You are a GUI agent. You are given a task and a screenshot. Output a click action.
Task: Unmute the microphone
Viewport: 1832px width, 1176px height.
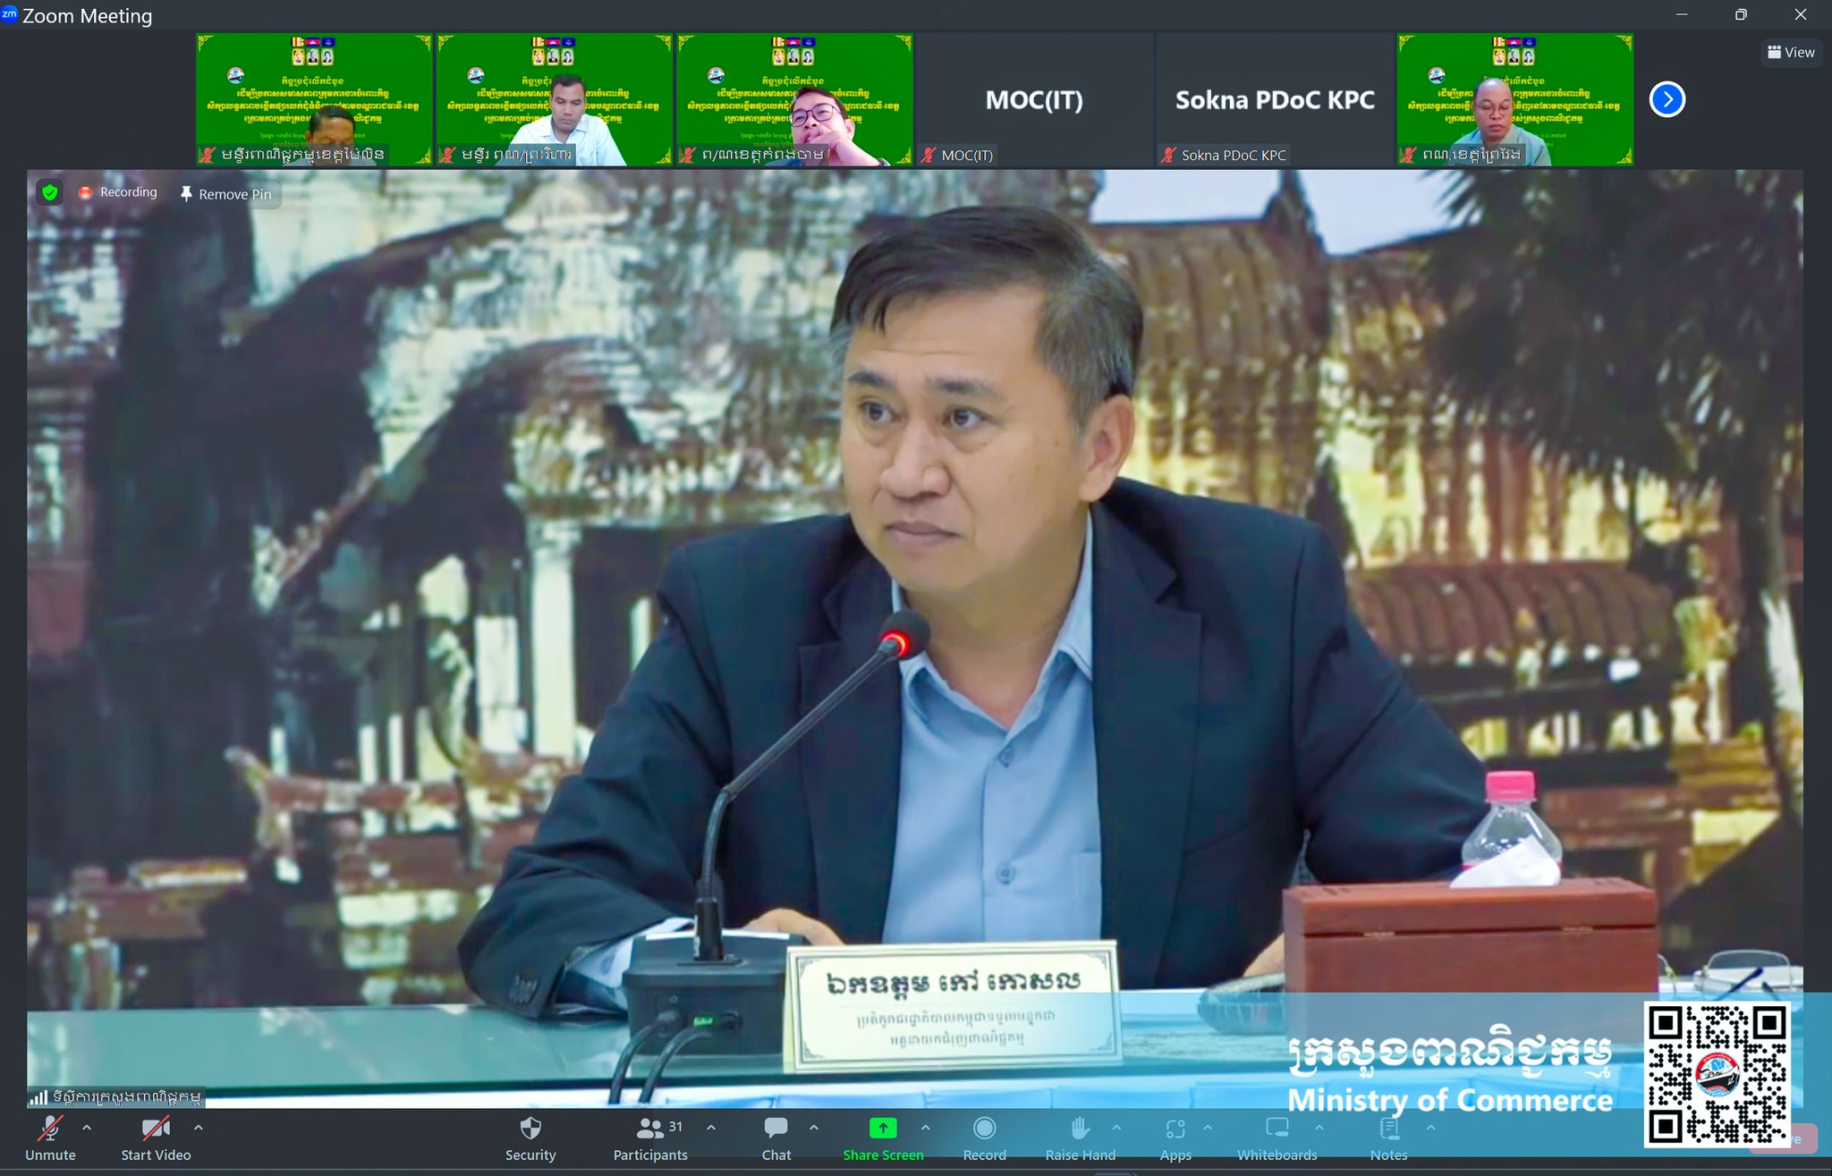click(x=50, y=1129)
